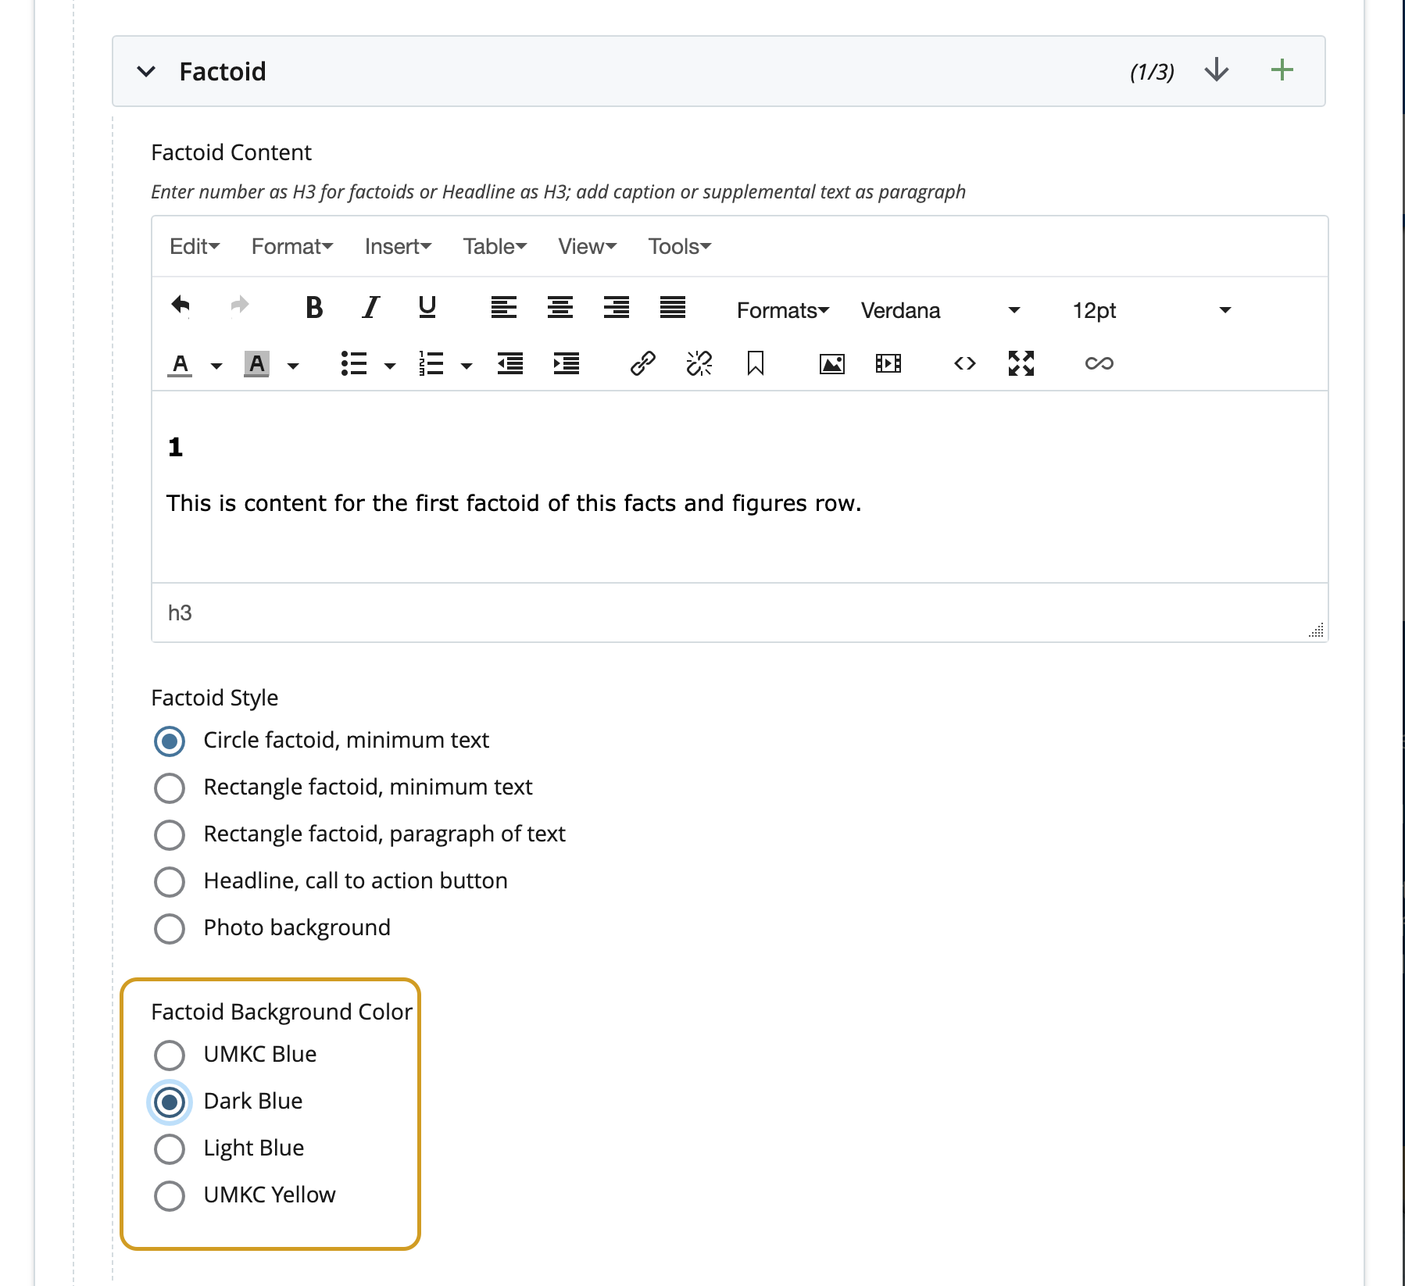Move the Factoid item down
This screenshot has width=1405, height=1286.
[x=1217, y=70]
